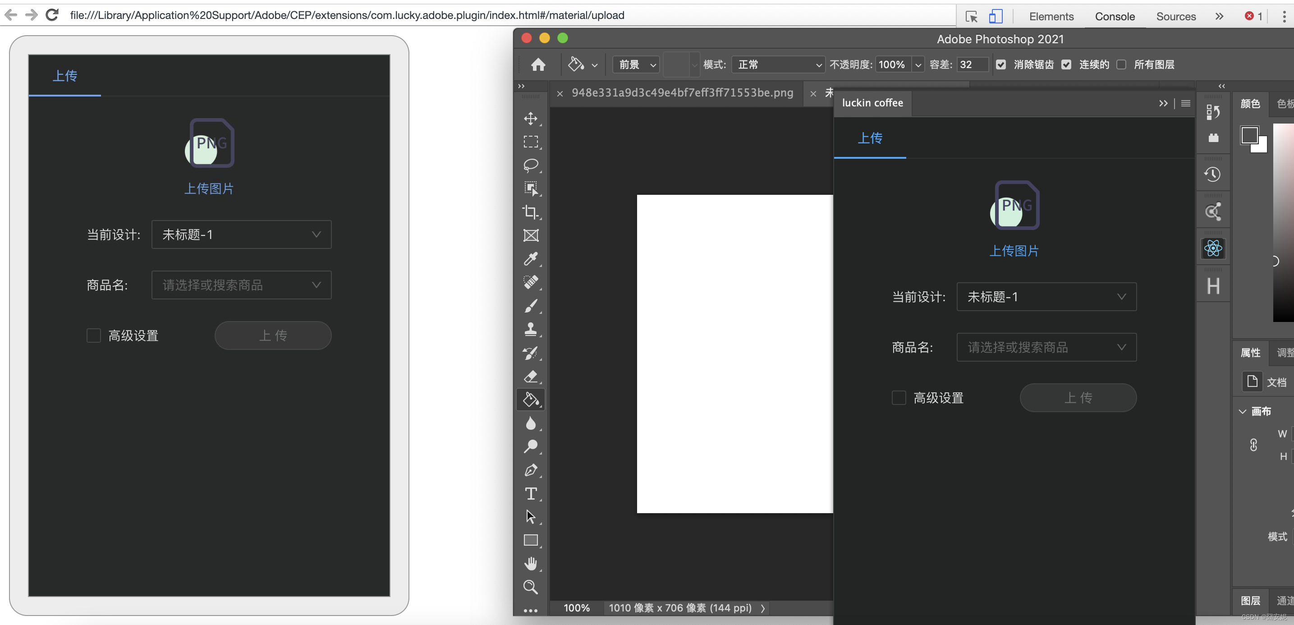Screen dimensions: 1294x625
Task: Open 商品名 product search dropdown
Action: pyautogui.click(x=239, y=284)
